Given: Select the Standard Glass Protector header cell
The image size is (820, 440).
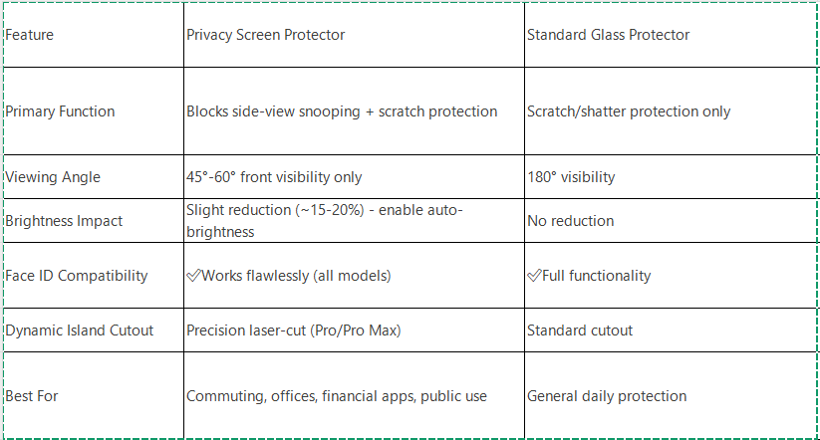Looking at the screenshot, I should [671, 35].
